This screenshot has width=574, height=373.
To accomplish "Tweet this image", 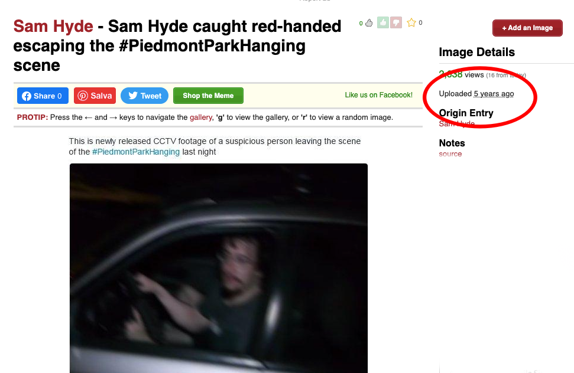I will tap(145, 96).
